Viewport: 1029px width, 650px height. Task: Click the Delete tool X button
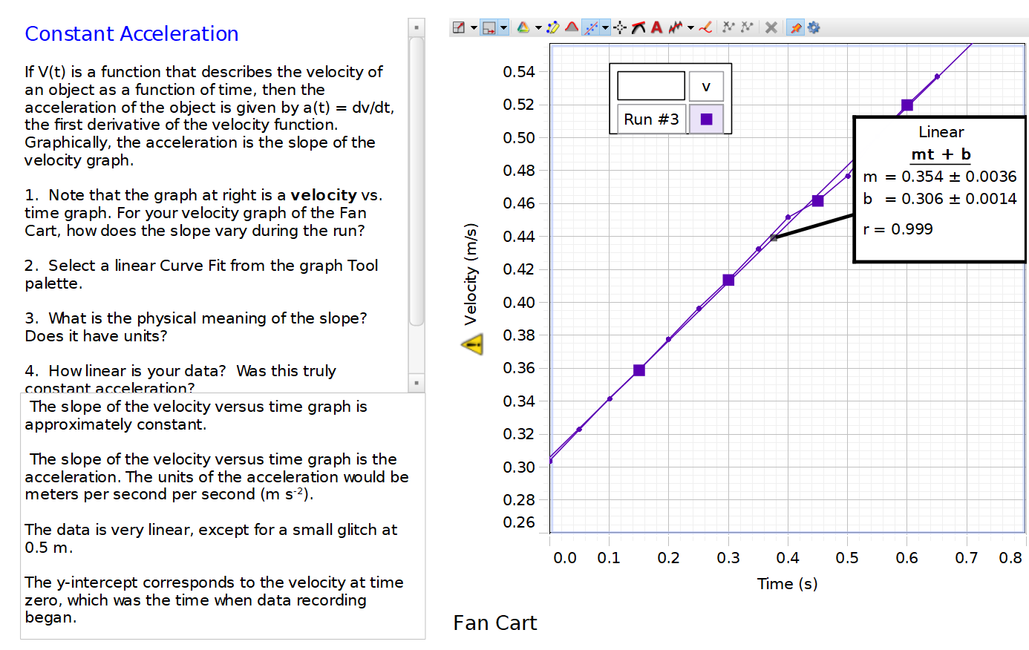(x=771, y=27)
